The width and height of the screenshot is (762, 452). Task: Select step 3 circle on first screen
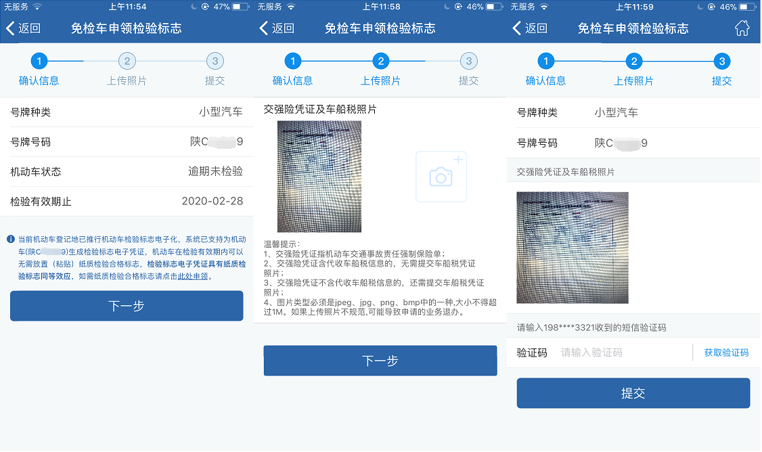pyautogui.click(x=215, y=62)
